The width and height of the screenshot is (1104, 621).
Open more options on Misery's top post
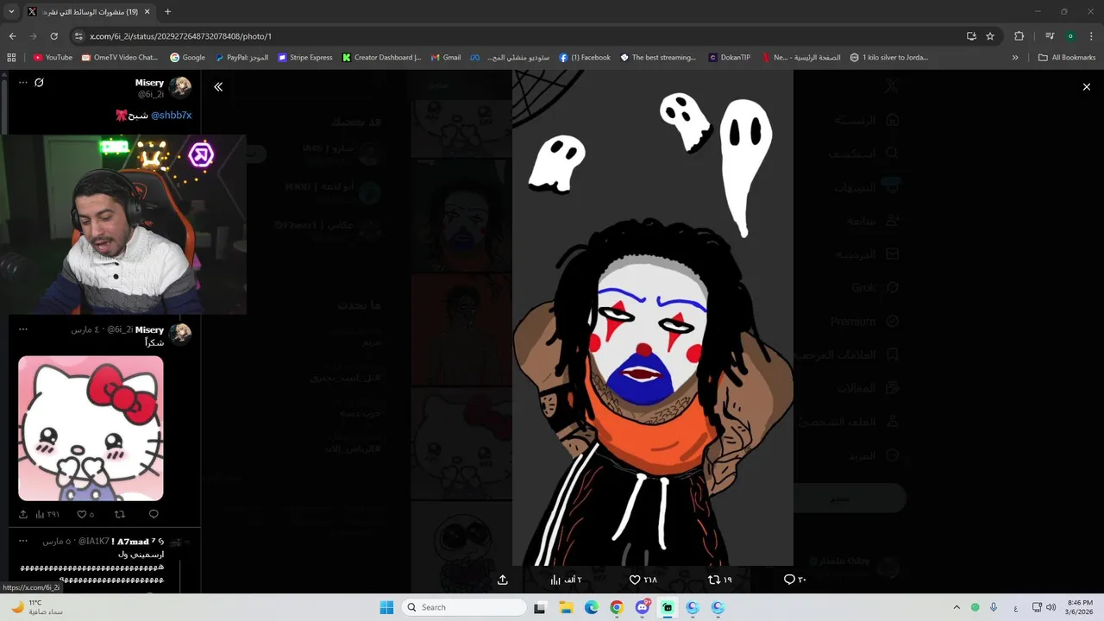(x=23, y=83)
